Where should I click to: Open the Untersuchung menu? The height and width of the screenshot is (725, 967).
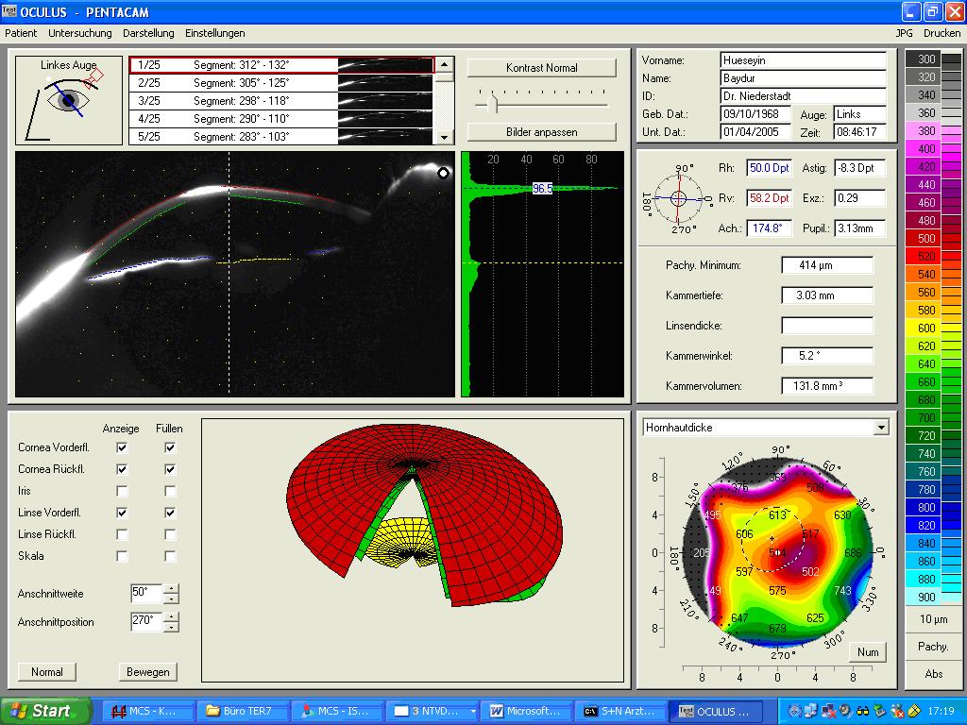click(80, 33)
